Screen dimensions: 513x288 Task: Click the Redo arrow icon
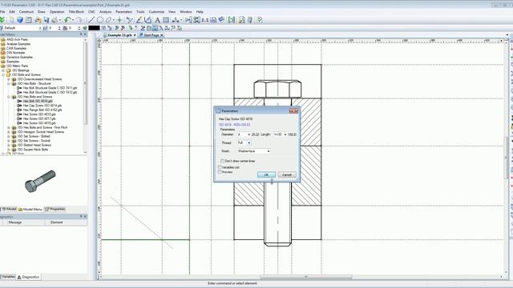point(79,20)
